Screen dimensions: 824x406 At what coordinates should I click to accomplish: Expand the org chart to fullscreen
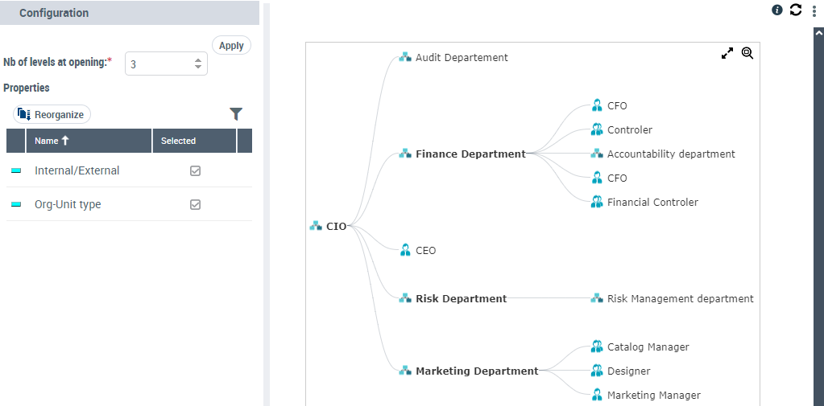727,53
